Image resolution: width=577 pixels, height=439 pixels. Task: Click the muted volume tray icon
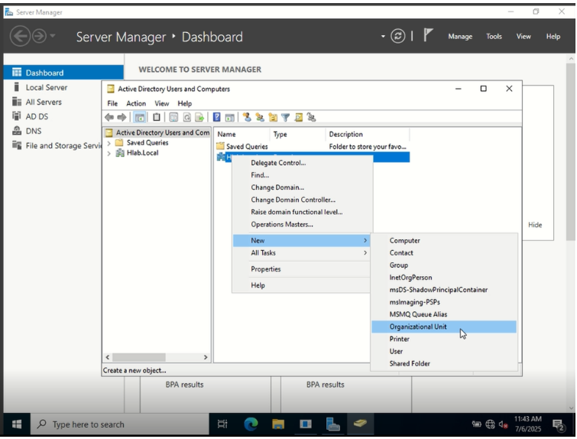click(503, 424)
